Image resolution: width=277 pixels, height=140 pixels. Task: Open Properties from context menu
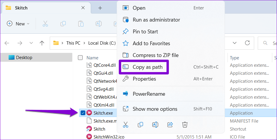point(171,79)
